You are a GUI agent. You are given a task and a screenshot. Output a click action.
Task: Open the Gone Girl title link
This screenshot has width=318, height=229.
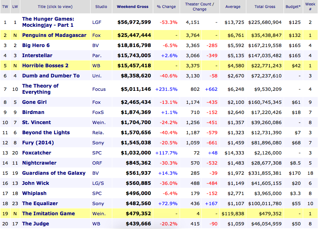tap(34, 102)
